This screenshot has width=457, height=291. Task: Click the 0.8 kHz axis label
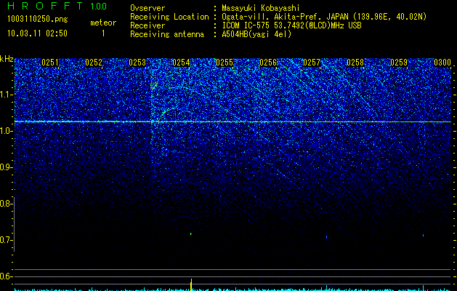6,204
